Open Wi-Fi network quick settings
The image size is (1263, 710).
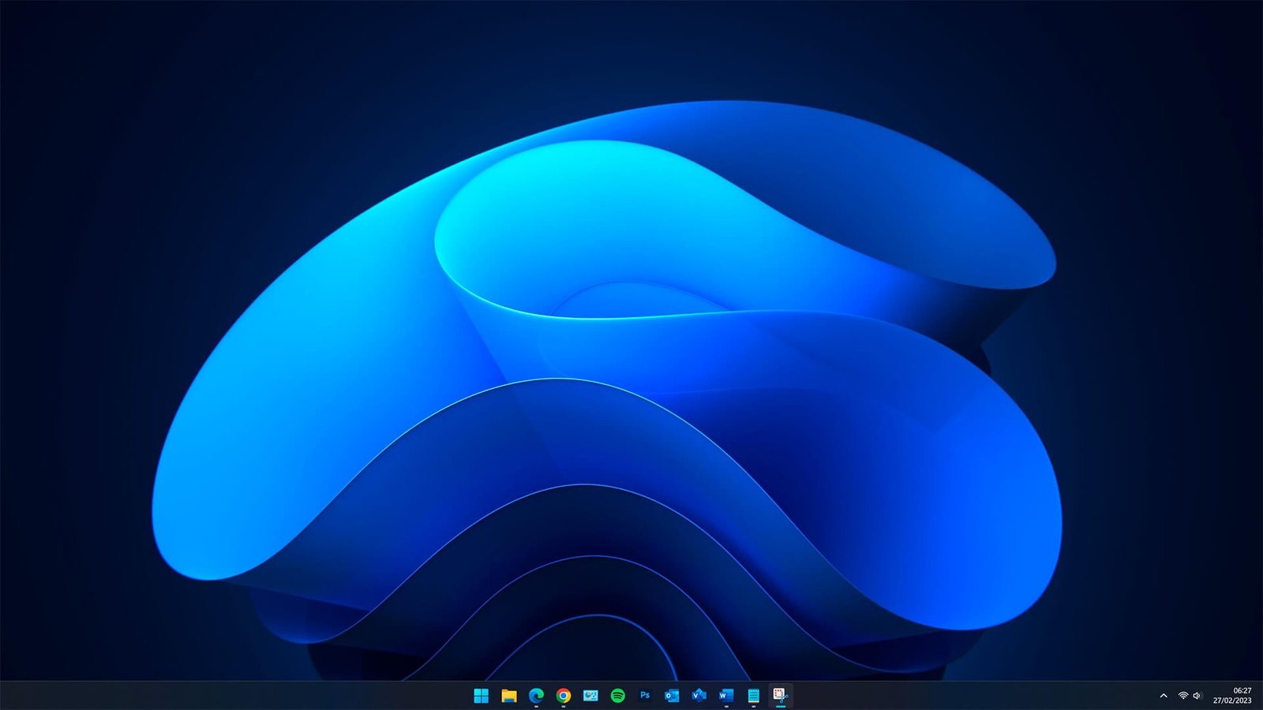[1182, 696]
